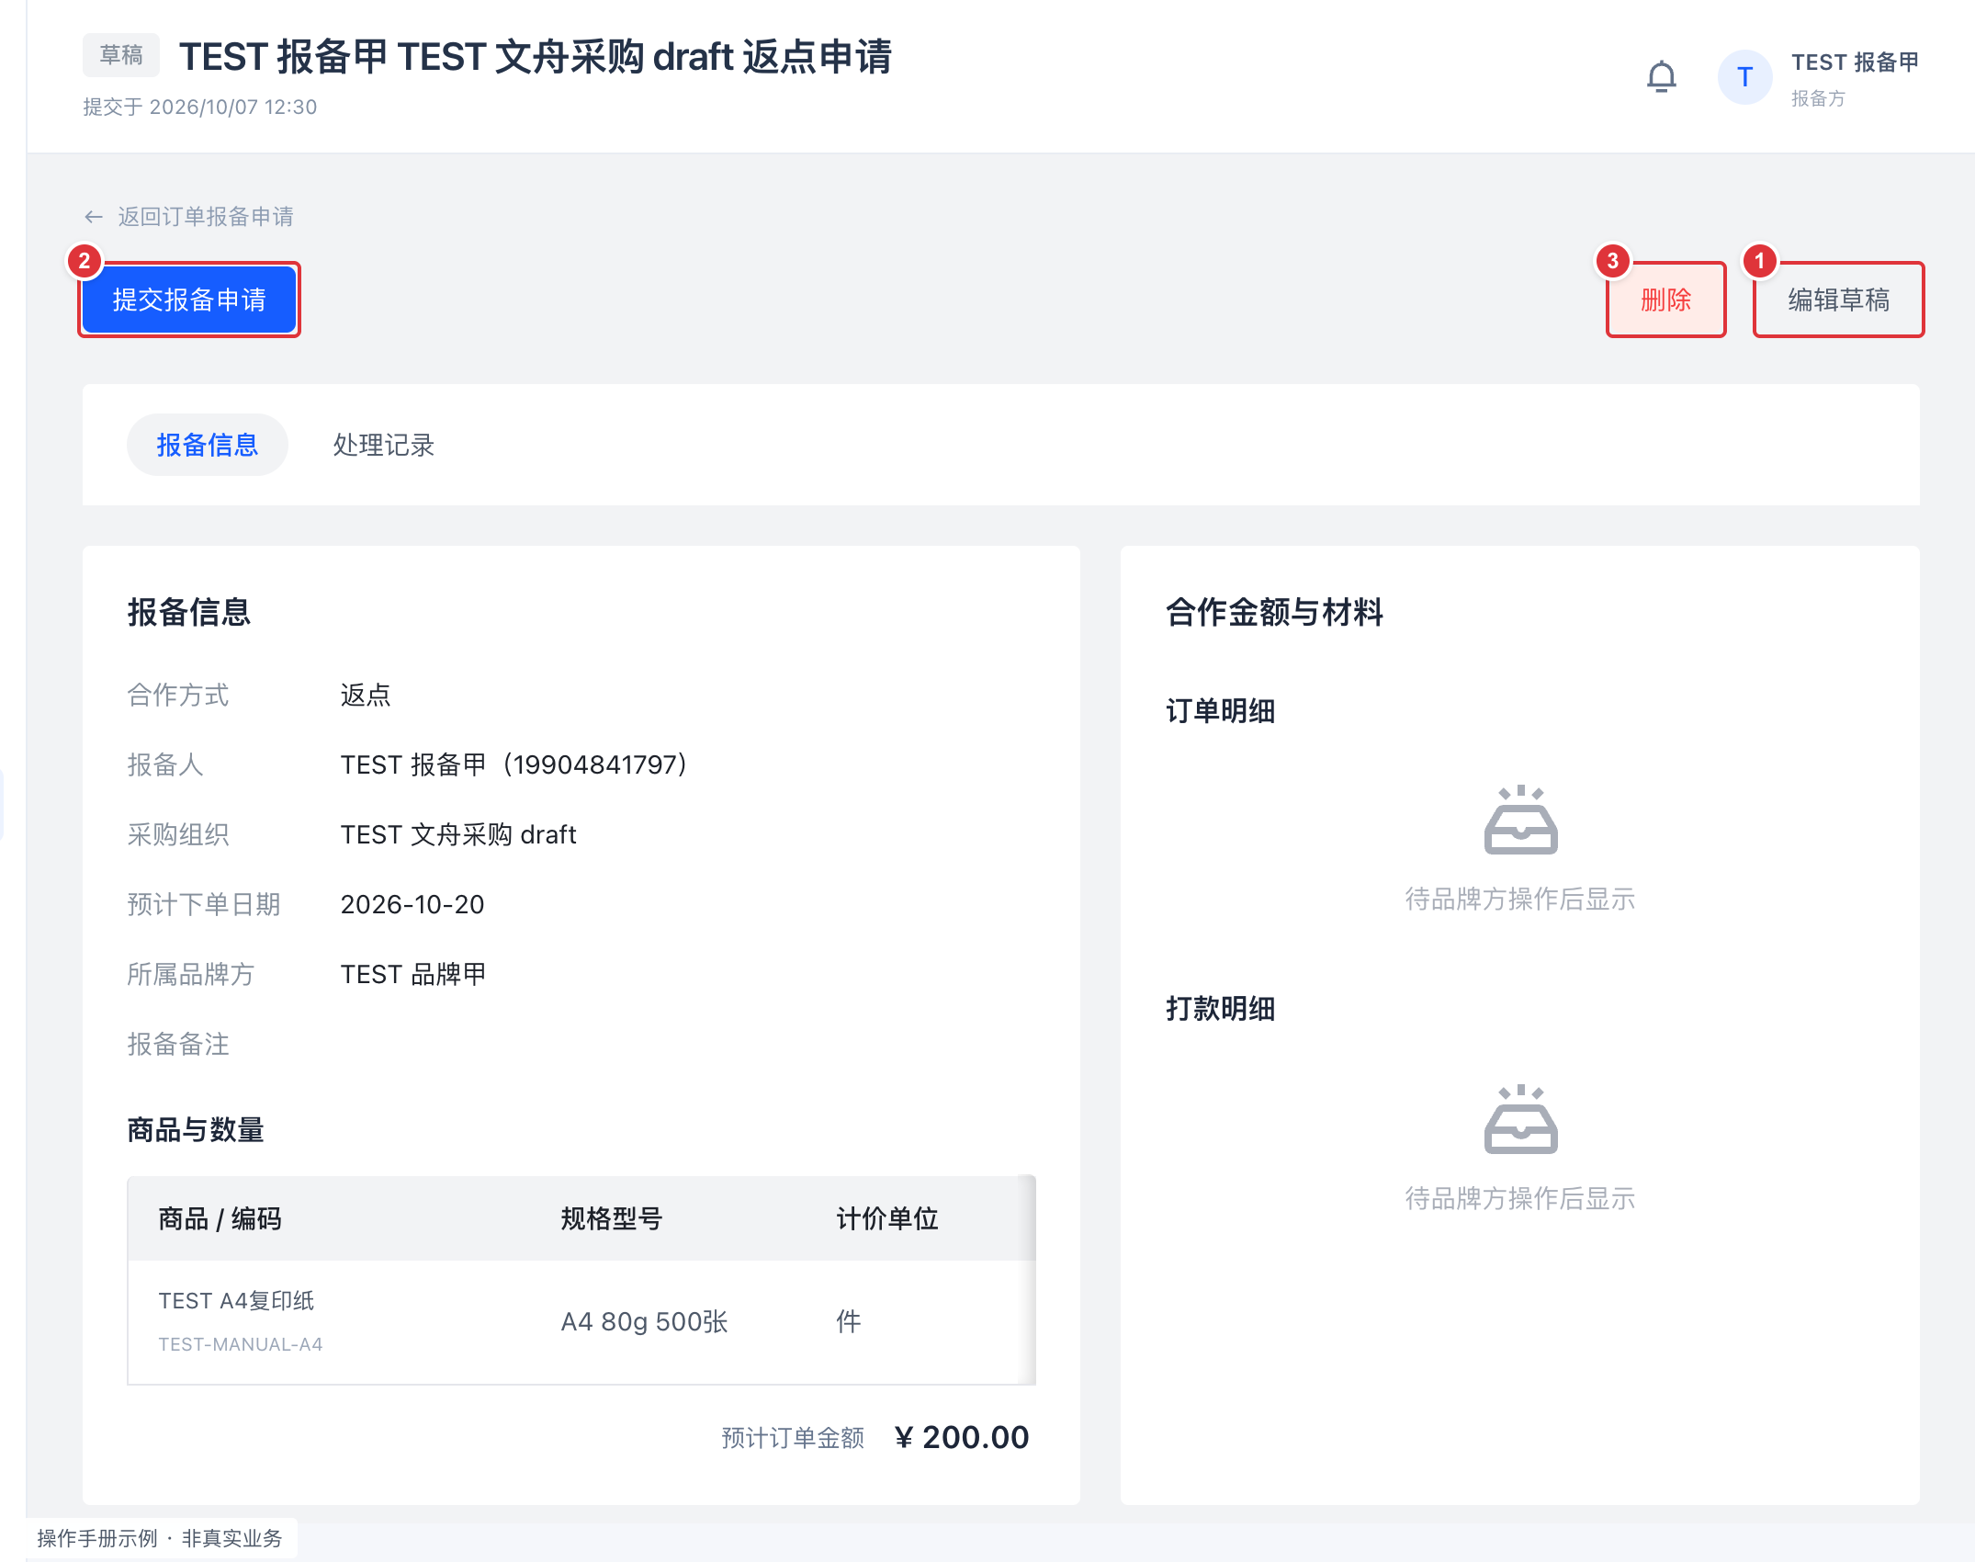Click the 预计下单日期 field label
The width and height of the screenshot is (1975, 1562).
(204, 904)
